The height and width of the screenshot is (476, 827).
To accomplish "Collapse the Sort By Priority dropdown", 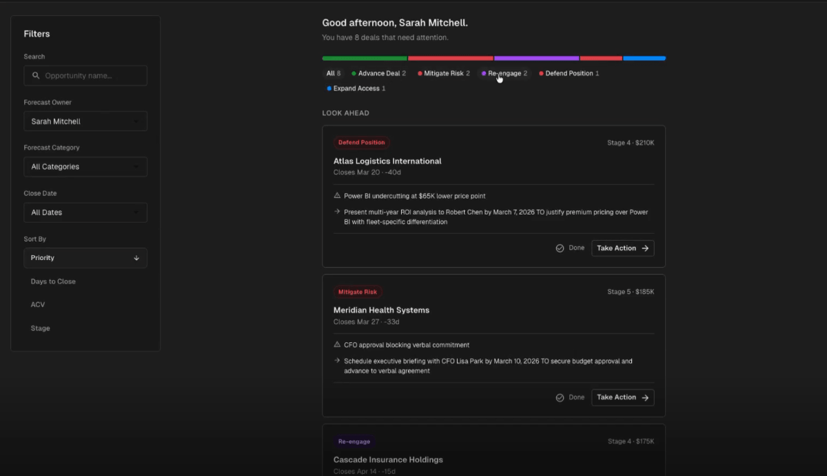I will 85,258.
